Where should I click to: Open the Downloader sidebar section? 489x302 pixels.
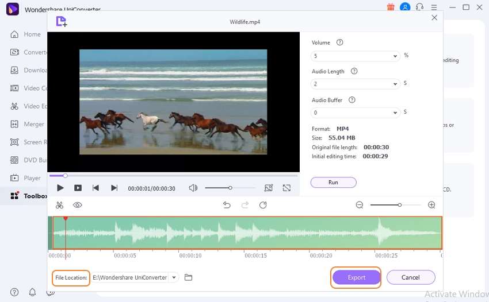pyautogui.click(x=28, y=71)
